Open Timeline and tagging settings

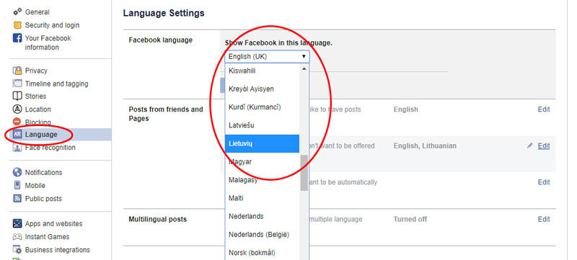[x=57, y=84]
